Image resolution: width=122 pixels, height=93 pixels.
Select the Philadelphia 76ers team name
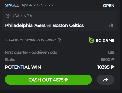[x=25, y=25]
